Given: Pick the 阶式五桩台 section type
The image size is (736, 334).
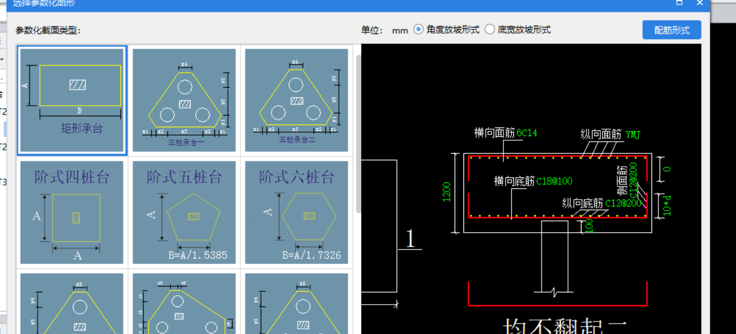Looking at the screenshot, I should (x=184, y=212).
